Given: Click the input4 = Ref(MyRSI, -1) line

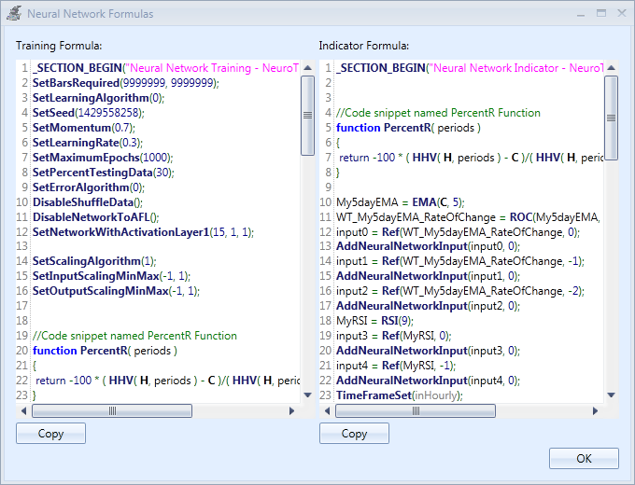Looking at the screenshot, I should point(396,366).
